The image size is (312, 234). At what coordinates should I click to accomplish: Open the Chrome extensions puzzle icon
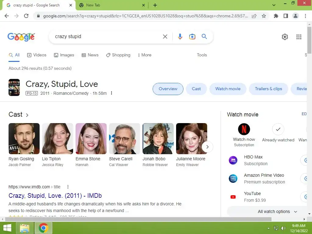pyautogui.click(x=276, y=16)
